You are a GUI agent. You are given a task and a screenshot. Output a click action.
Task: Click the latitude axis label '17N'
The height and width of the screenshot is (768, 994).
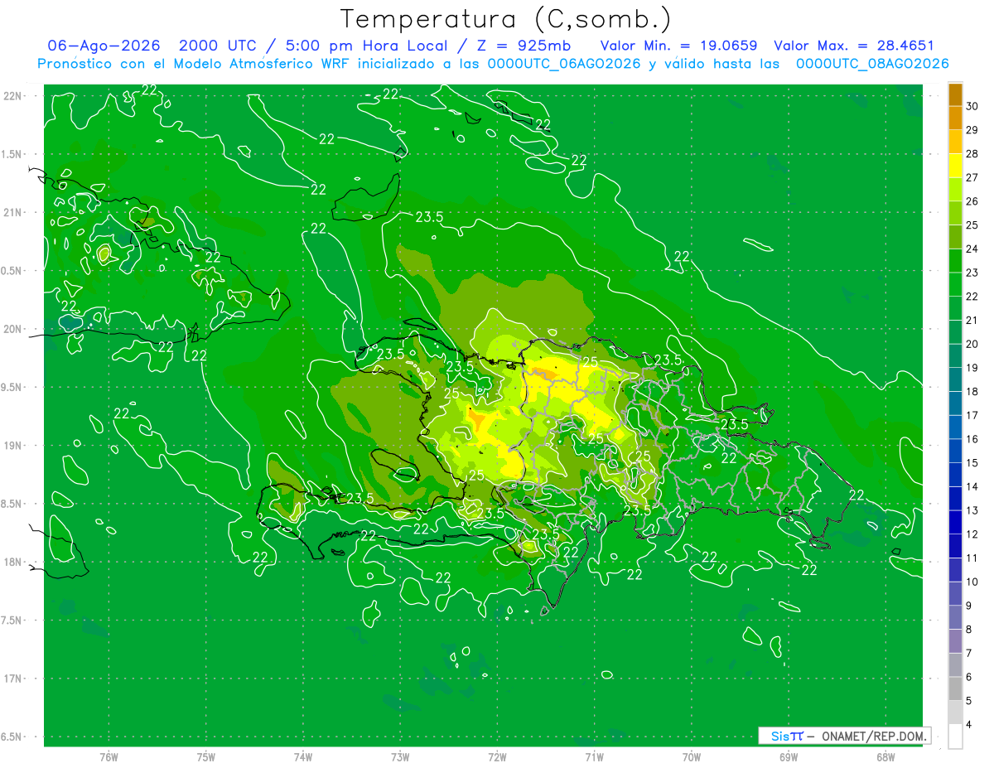14,679
